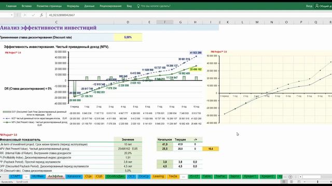Expand the Name Box dropdown arrow
This screenshot has width=332, height=186.
[x=11, y=15]
